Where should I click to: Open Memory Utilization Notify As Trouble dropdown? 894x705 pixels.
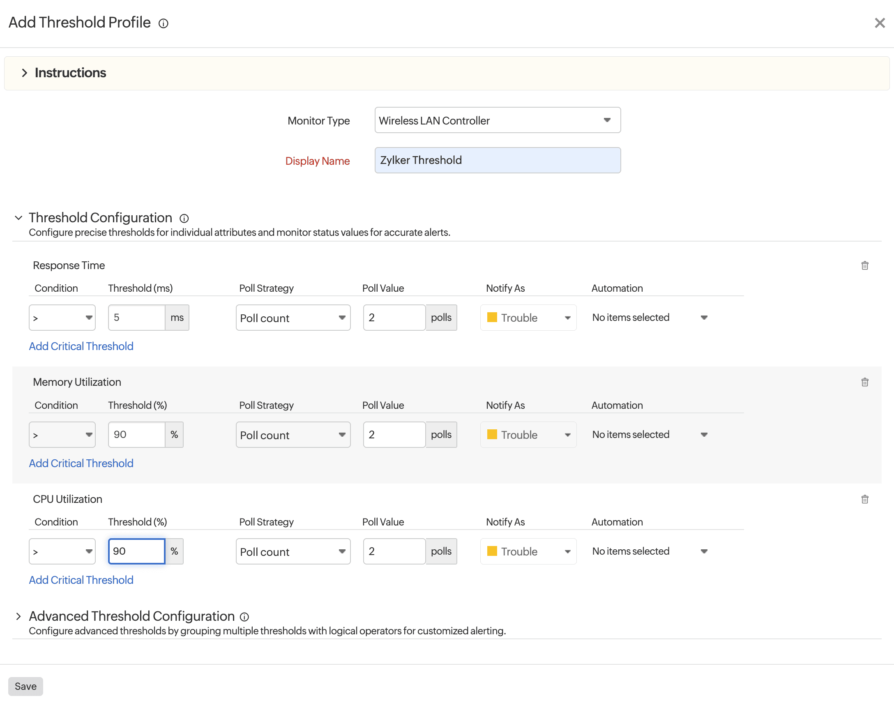click(x=528, y=435)
